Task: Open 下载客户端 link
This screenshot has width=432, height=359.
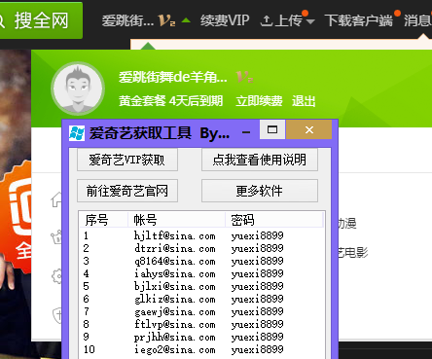Action: [358, 20]
